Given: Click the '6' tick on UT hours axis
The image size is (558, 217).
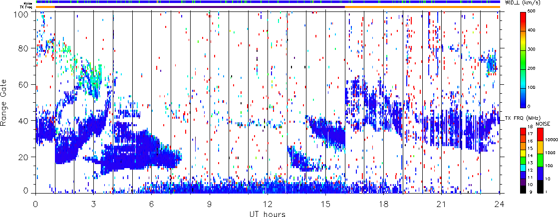Looking at the screenshot, I should click(152, 204).
